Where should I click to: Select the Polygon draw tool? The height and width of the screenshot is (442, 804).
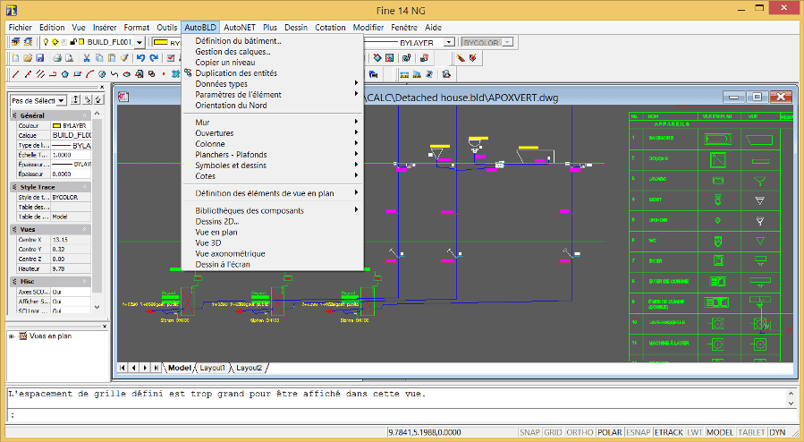click(65, 74)
